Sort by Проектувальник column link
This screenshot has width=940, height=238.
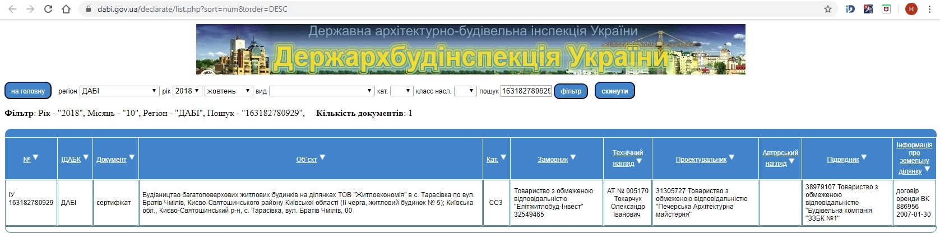coord(701,160)
